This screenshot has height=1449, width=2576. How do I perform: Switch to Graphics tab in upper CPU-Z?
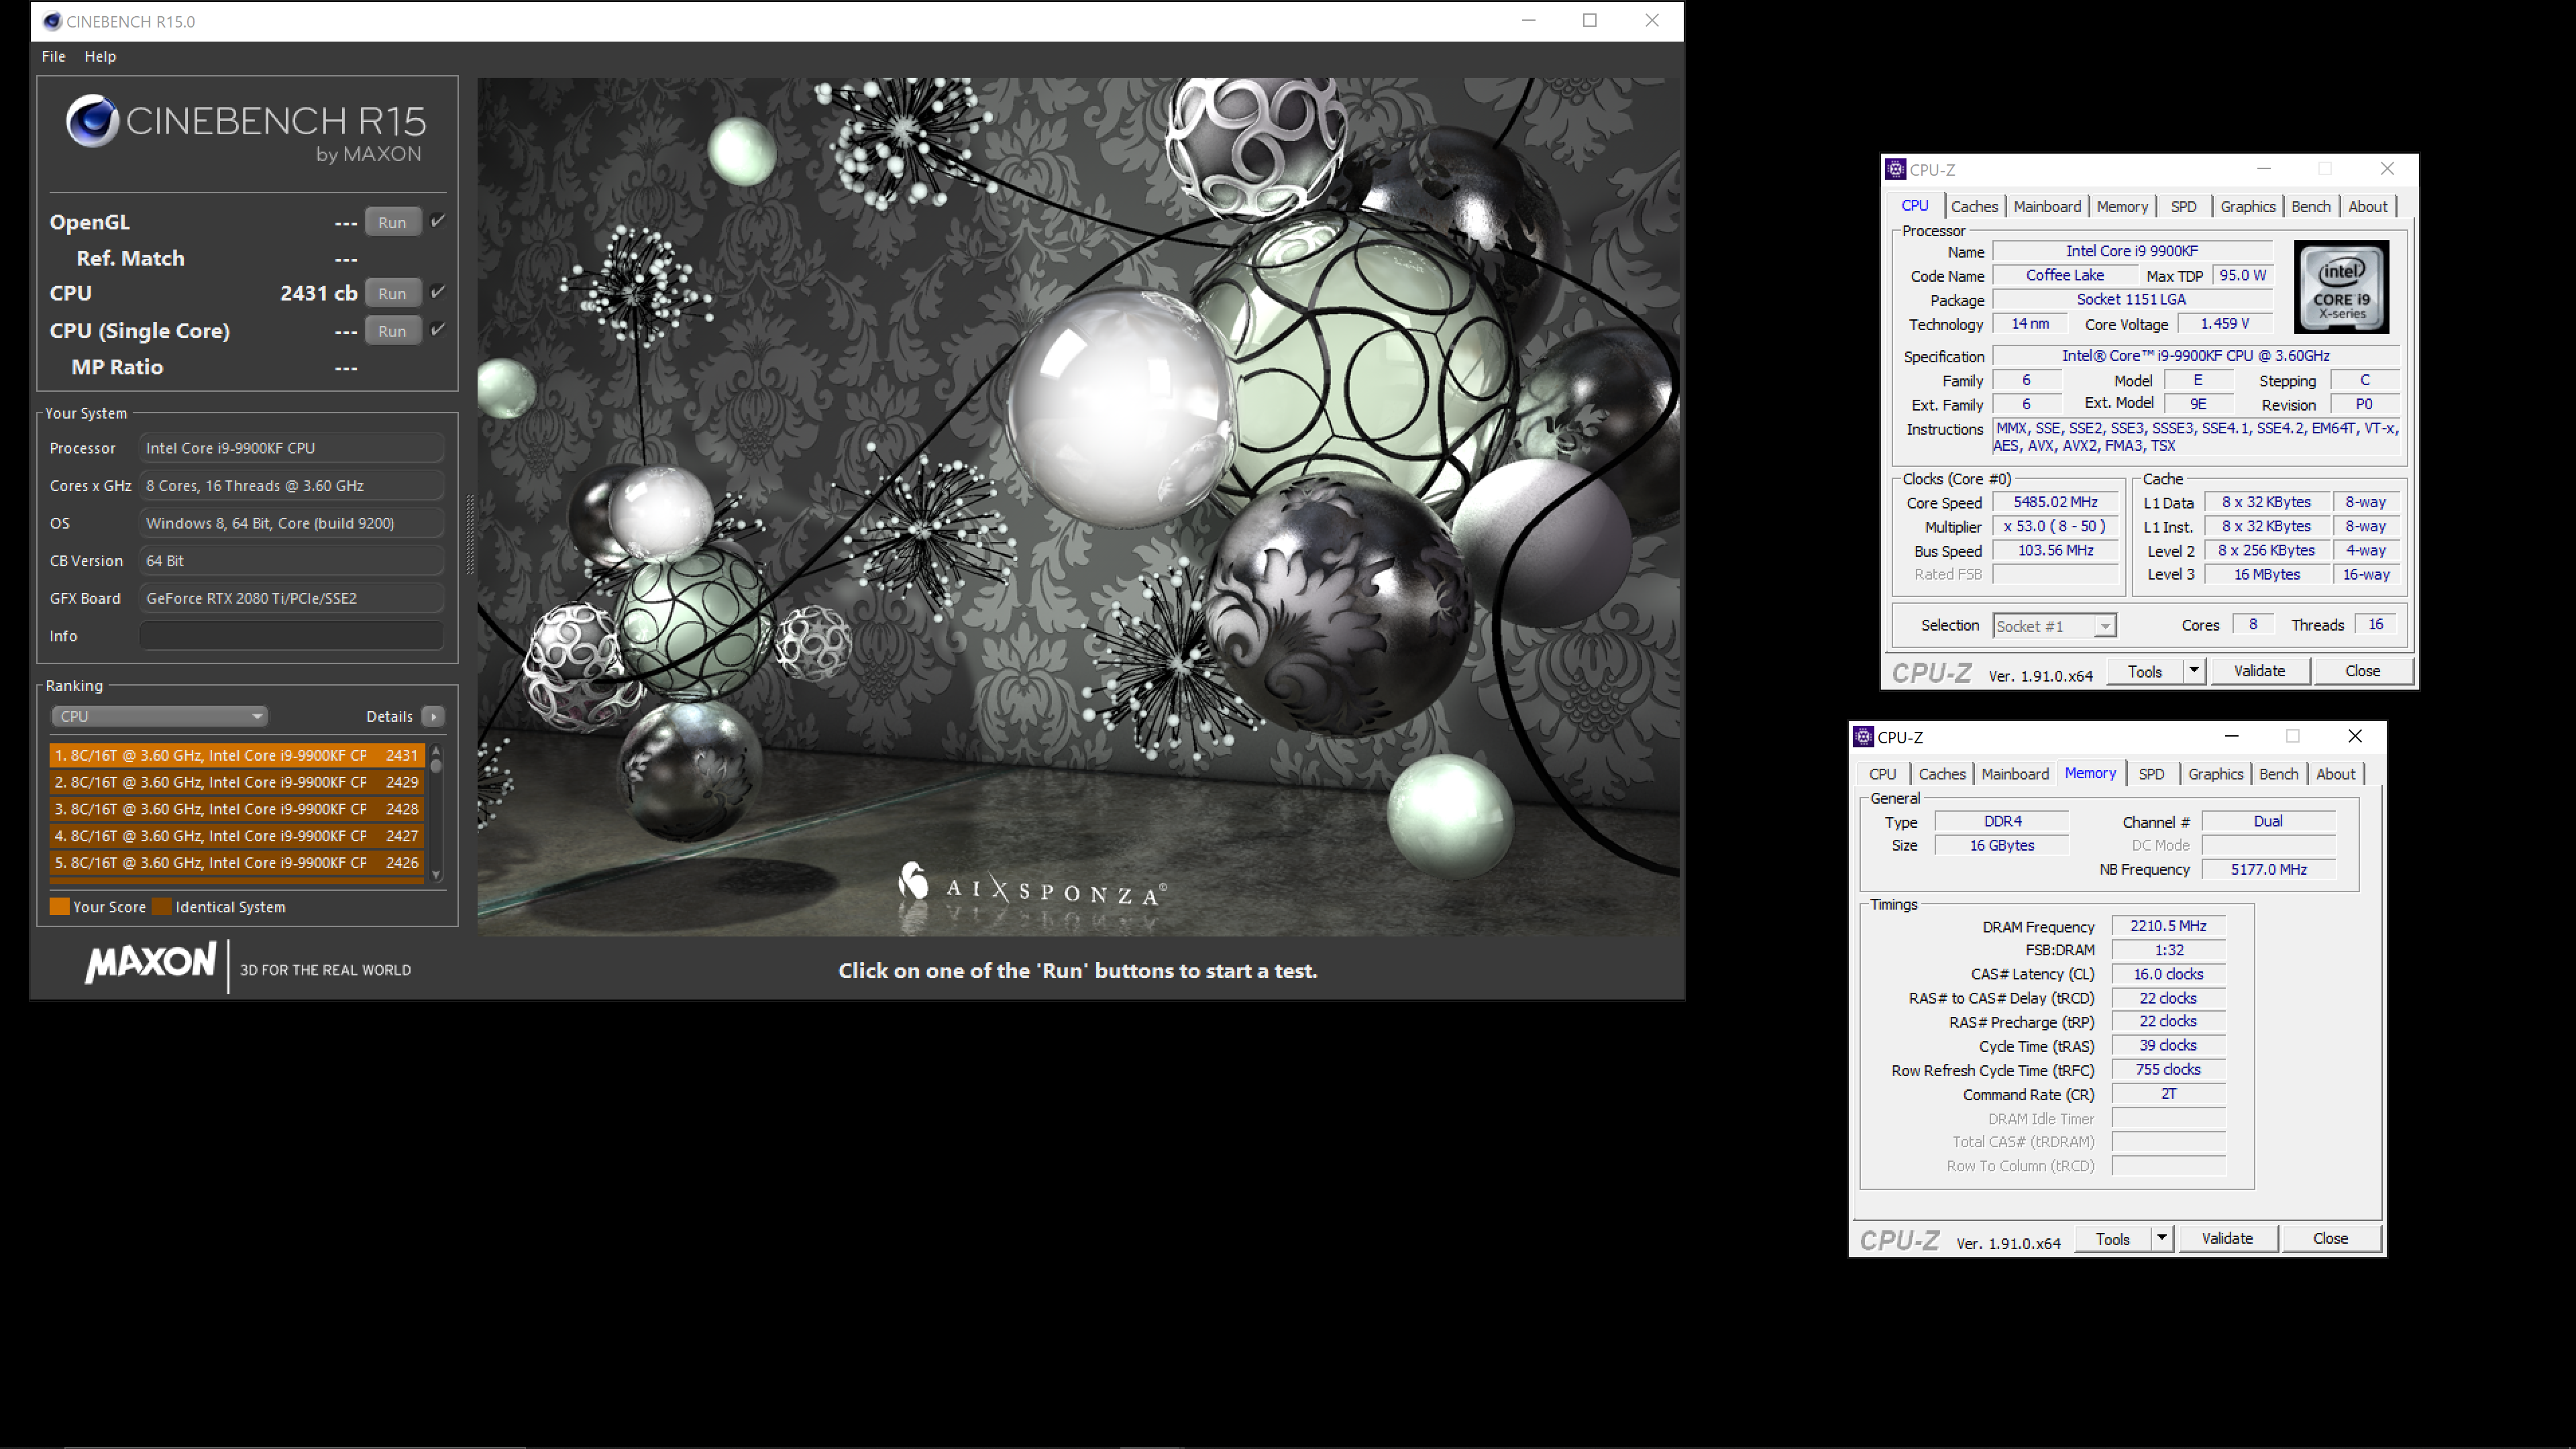(x=2247, y=206)
